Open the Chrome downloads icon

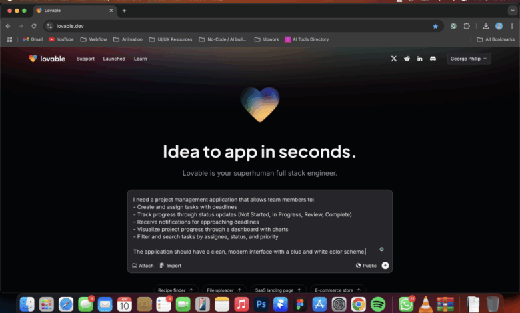tap(486, 26)
